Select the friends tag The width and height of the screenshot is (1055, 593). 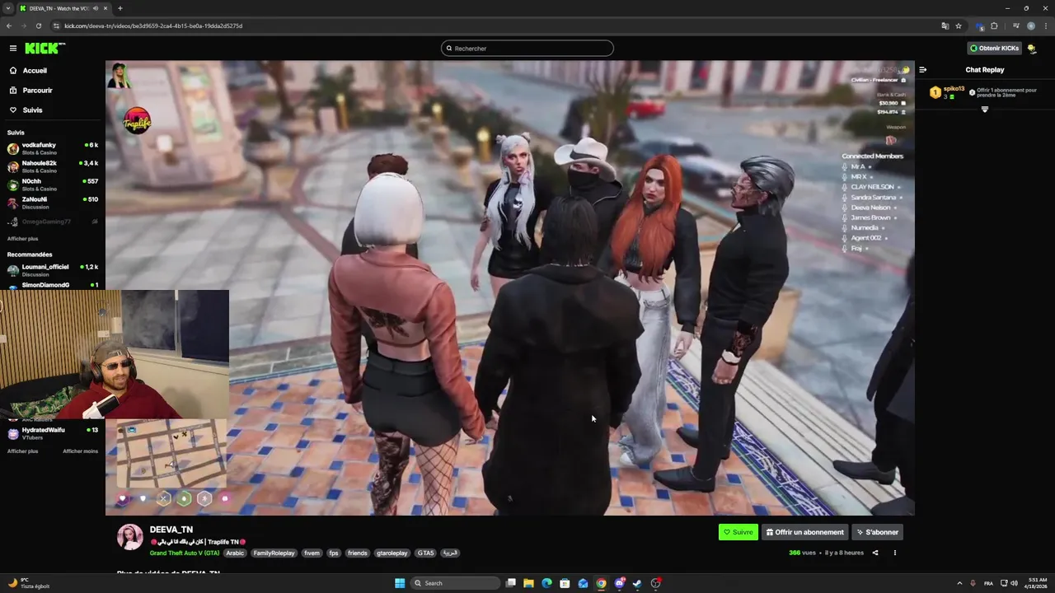click(357, 553)
